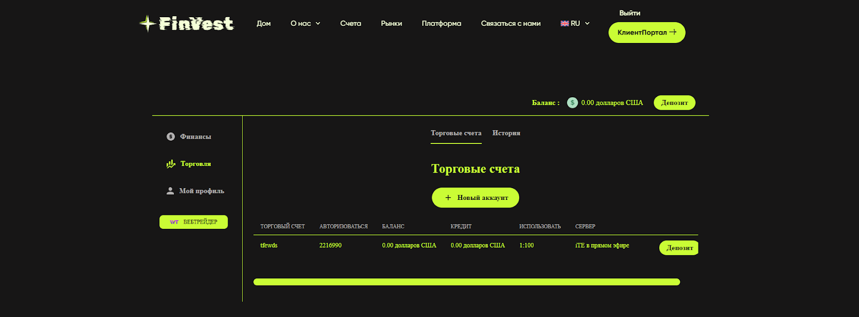Click the dollar coin balance icon
Viewport: 859px width, 317px height.
click(x=572, y=103)
